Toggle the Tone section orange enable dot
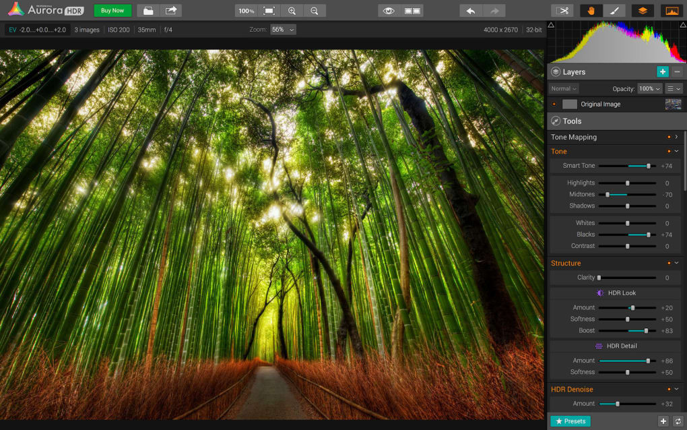 (x=669, y=151)
